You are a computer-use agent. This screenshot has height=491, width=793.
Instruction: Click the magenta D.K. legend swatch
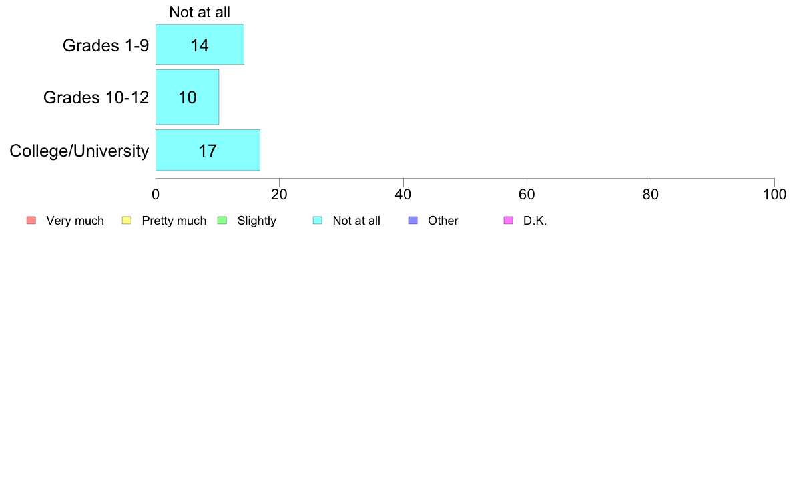click(x=508, y=220)
